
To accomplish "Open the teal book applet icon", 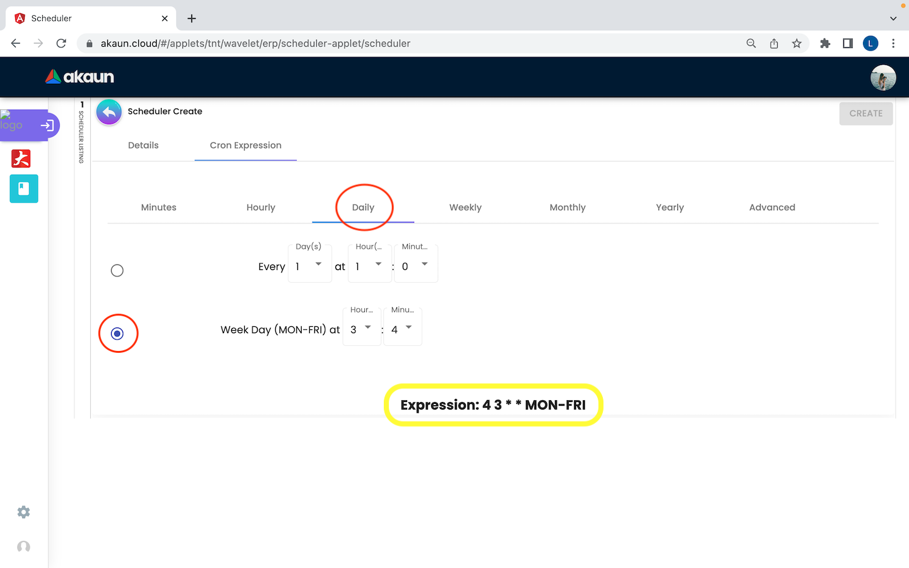I will coord(24,189).
